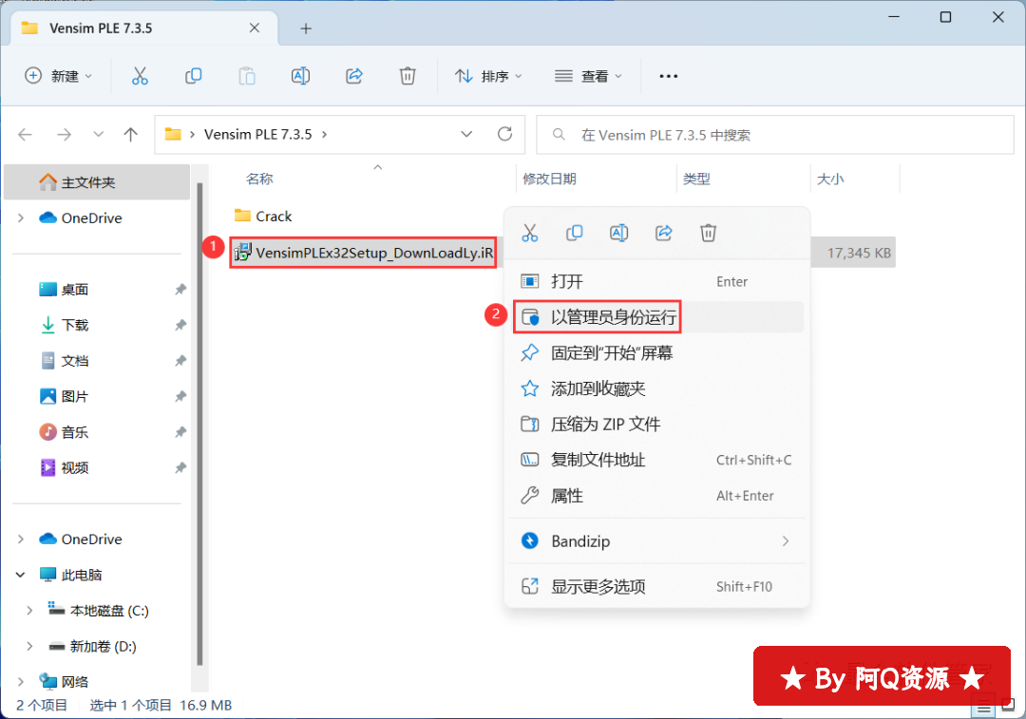Image resolution: width=1026 pixels, height=719 pixels.
Task: Open the See more ellipsis menu
Action: coord(668,77)
